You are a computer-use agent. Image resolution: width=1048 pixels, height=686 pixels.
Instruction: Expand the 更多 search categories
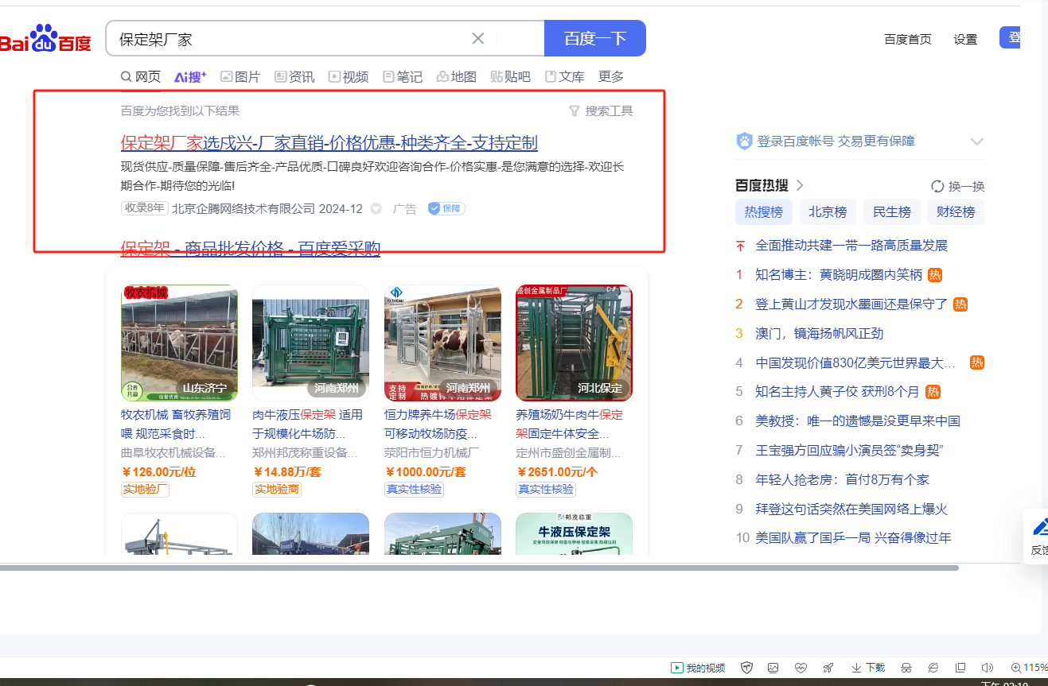point(610,77)
